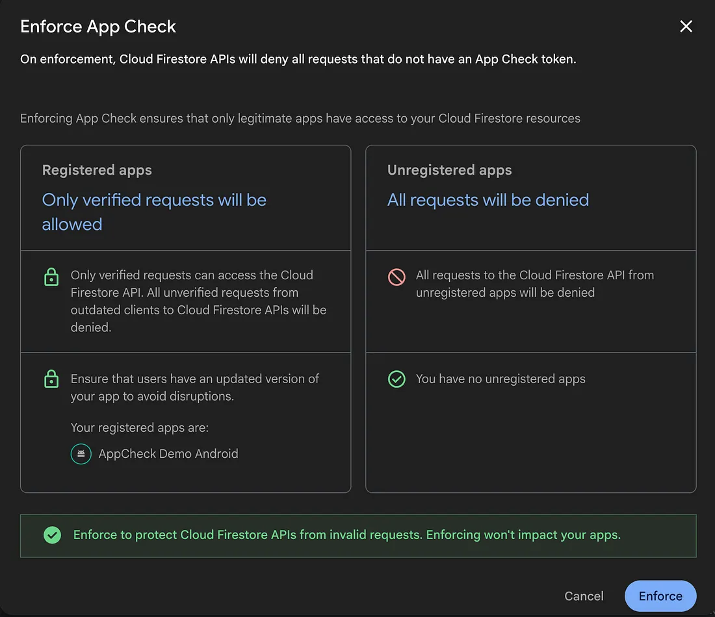Click 'Only verified requests can access' paragraph

point(198,301)
